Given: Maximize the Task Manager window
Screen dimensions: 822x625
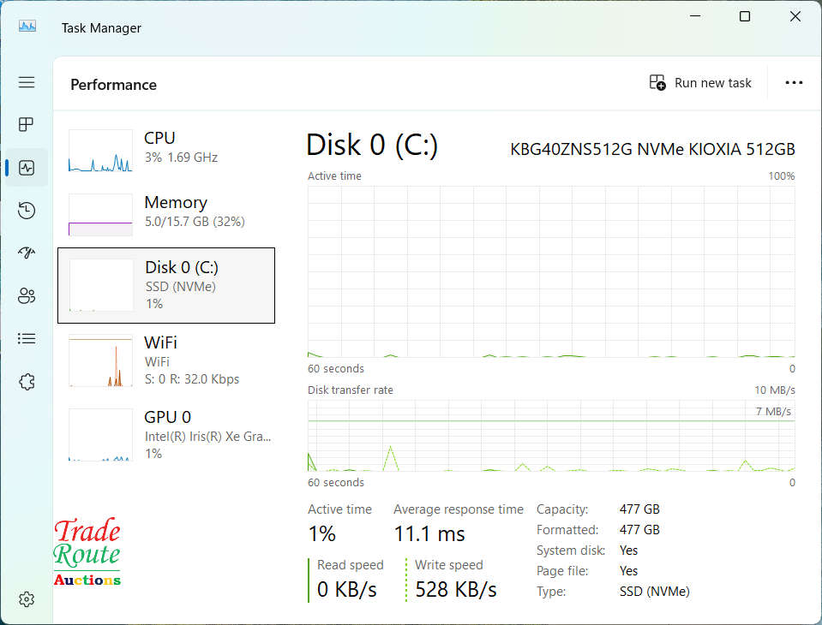Looking at the screenshot, I should click(x=745, y=17).
